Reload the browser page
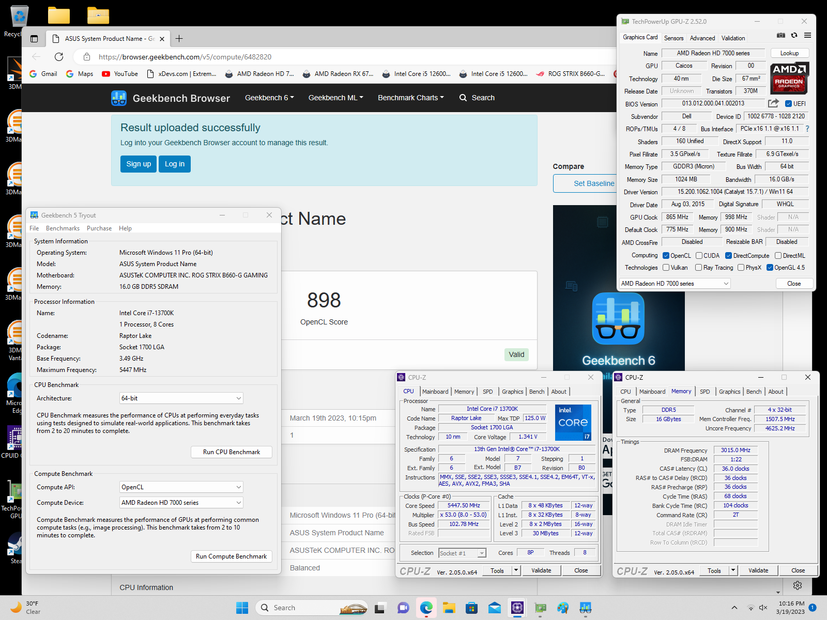The image size is (827, 620). [59, 57]
